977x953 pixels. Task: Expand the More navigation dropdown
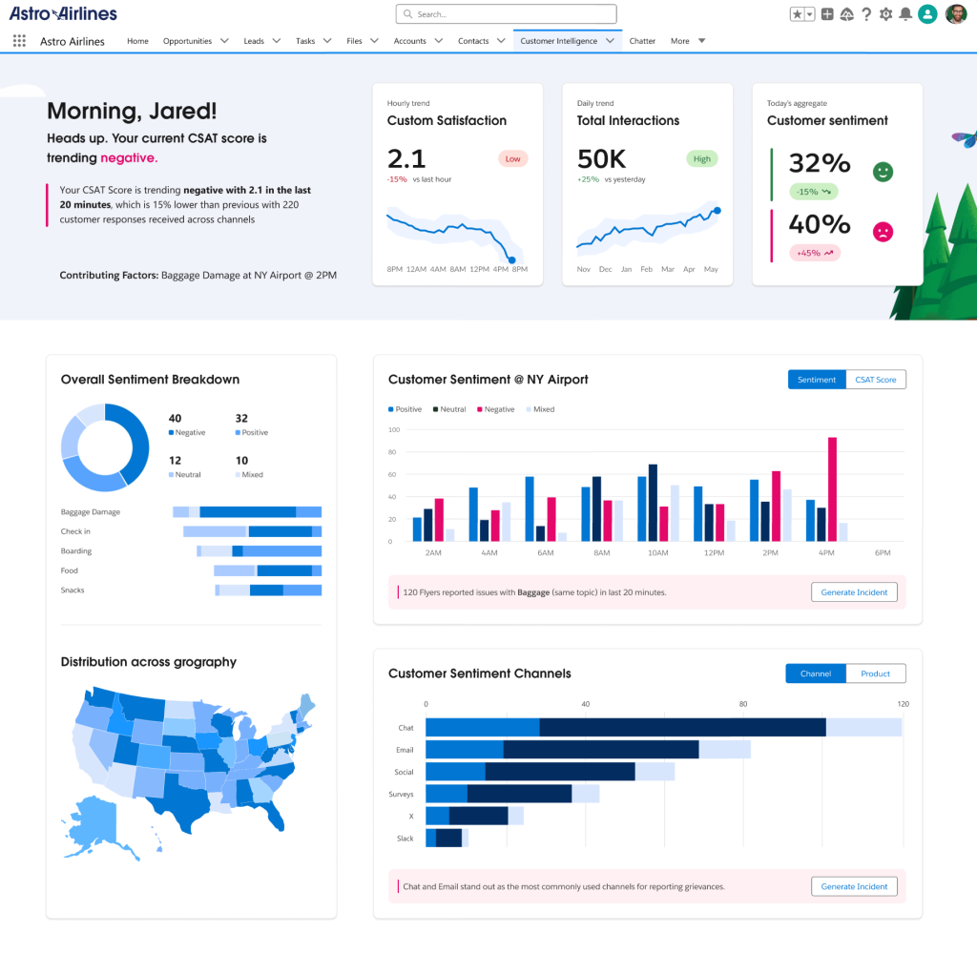tap(701, 41)
